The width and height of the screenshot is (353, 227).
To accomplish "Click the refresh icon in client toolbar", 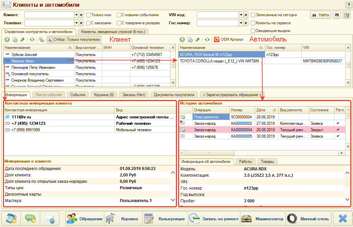I will click(32, 39).
